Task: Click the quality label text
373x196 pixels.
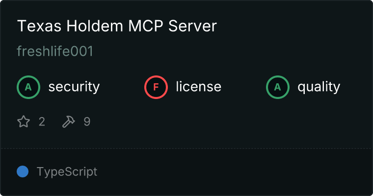Action: point(319,87)
